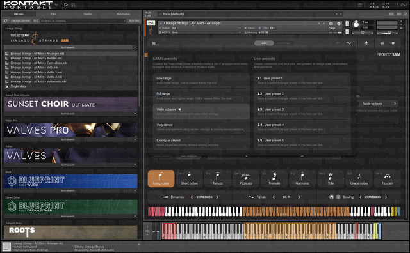This screenshot has width=410, height=253.
Task: Open the Monitor tab
Action: click(x=88, y=14)
